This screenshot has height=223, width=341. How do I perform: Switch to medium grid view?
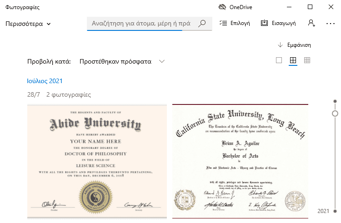(293, 60)
